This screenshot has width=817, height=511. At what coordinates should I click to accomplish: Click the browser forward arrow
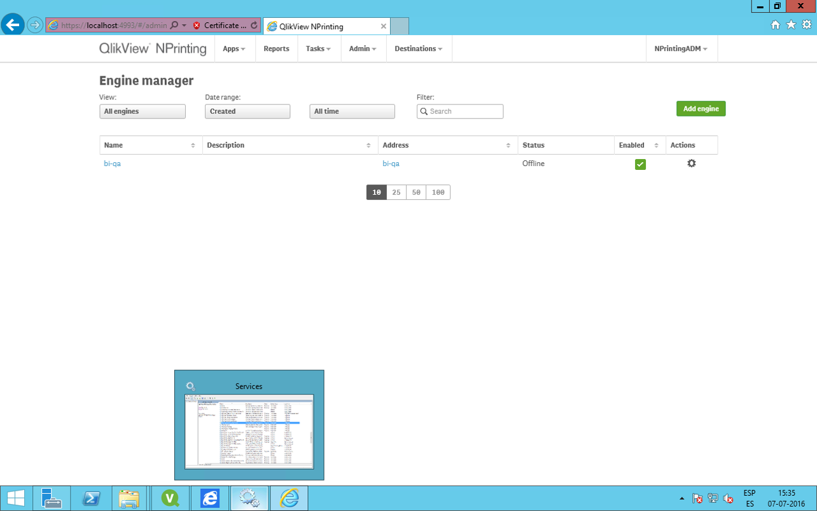click(x=35, y=25)
